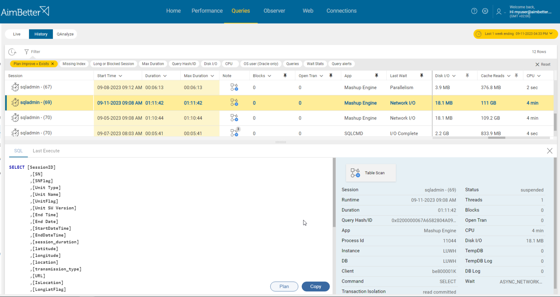The height and width of the screenshot is (297, 560).
Task: Close the query details panel
Action: [x=550, y=151]
